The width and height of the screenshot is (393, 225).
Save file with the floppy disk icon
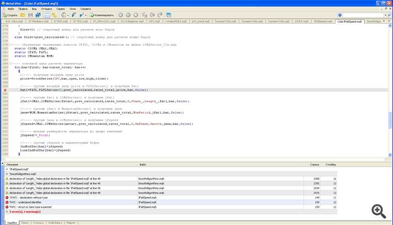(x=30, y=15)
